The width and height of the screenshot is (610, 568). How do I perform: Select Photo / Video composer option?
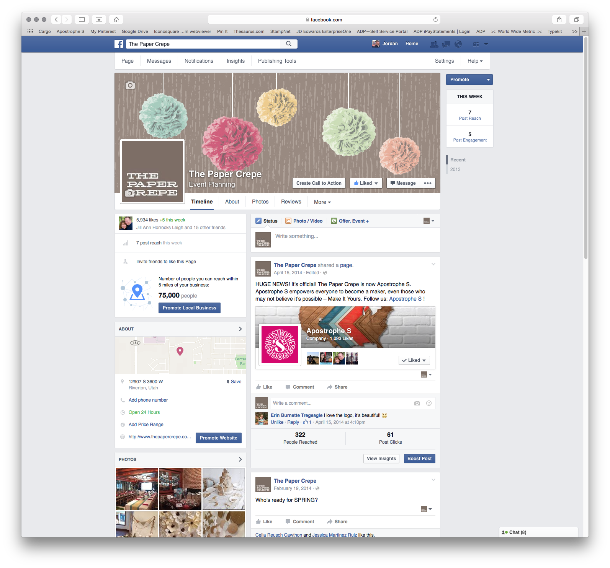304,221
